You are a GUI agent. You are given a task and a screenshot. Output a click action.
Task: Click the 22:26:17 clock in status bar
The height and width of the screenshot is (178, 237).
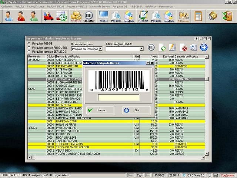174,175
